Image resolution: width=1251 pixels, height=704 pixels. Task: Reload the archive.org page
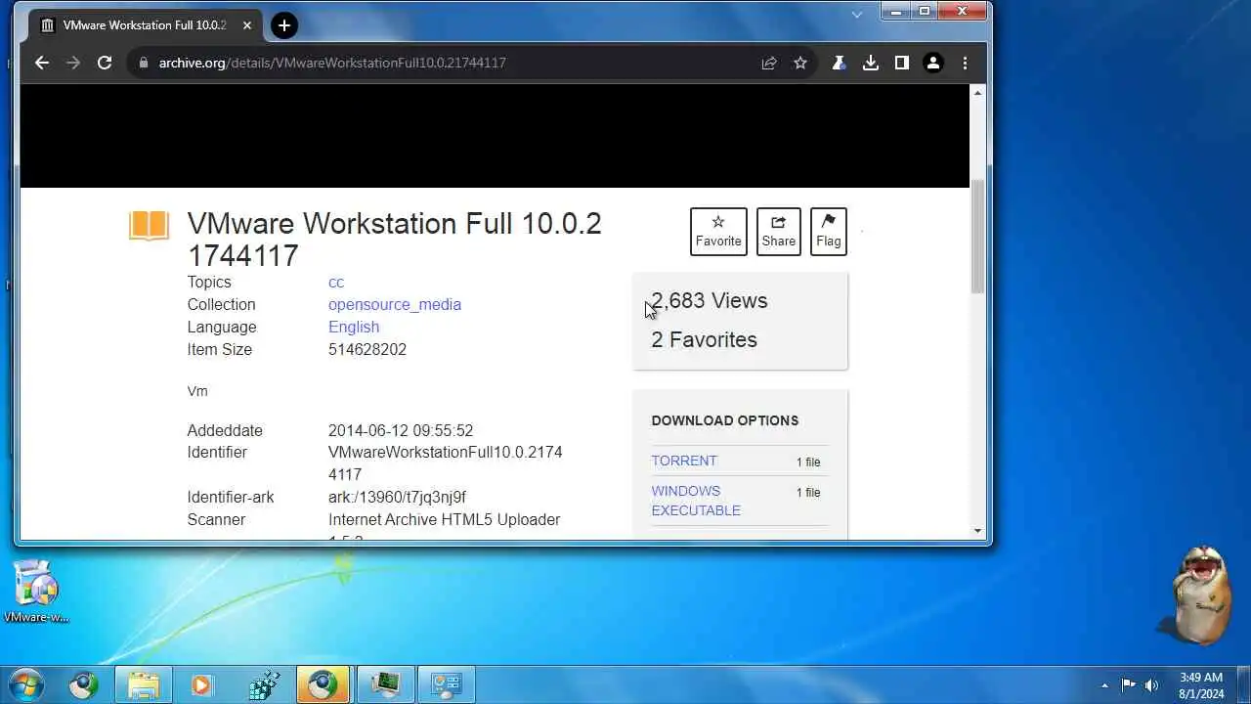point(105,63)
